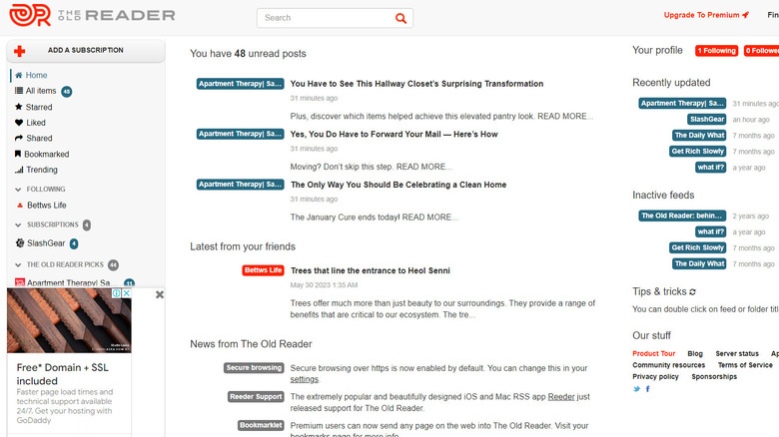Click the Facebook f icon
Screen dimensions: 779x437
pos(647,389)
